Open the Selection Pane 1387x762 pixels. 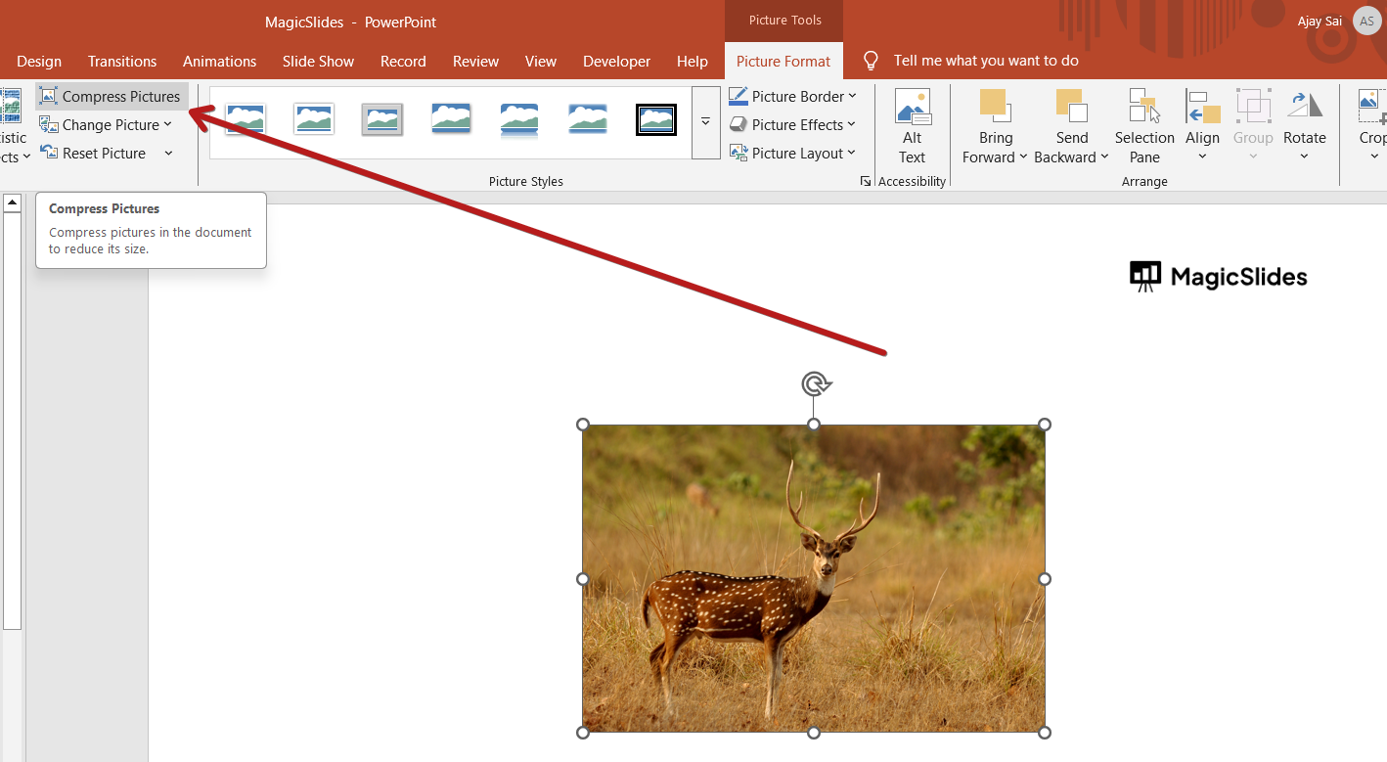1144,127
